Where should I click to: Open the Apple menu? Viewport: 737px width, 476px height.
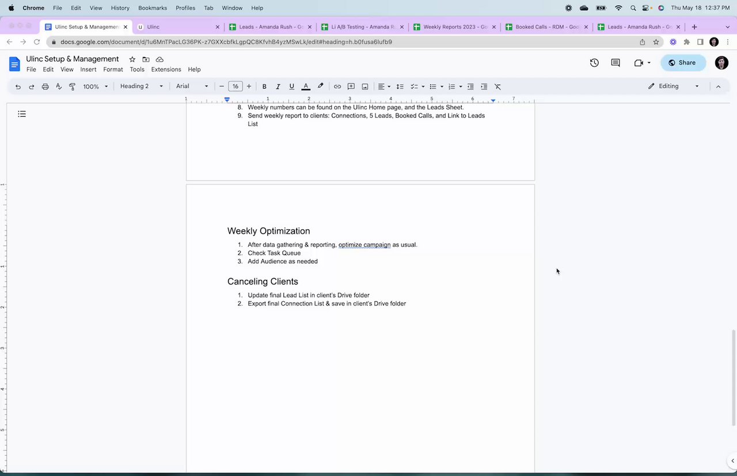point(11,8)
